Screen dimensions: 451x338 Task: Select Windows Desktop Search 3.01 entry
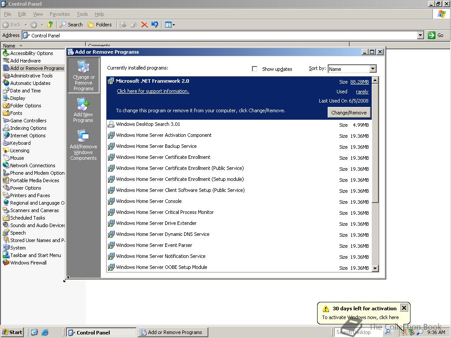tap(238, 125)
